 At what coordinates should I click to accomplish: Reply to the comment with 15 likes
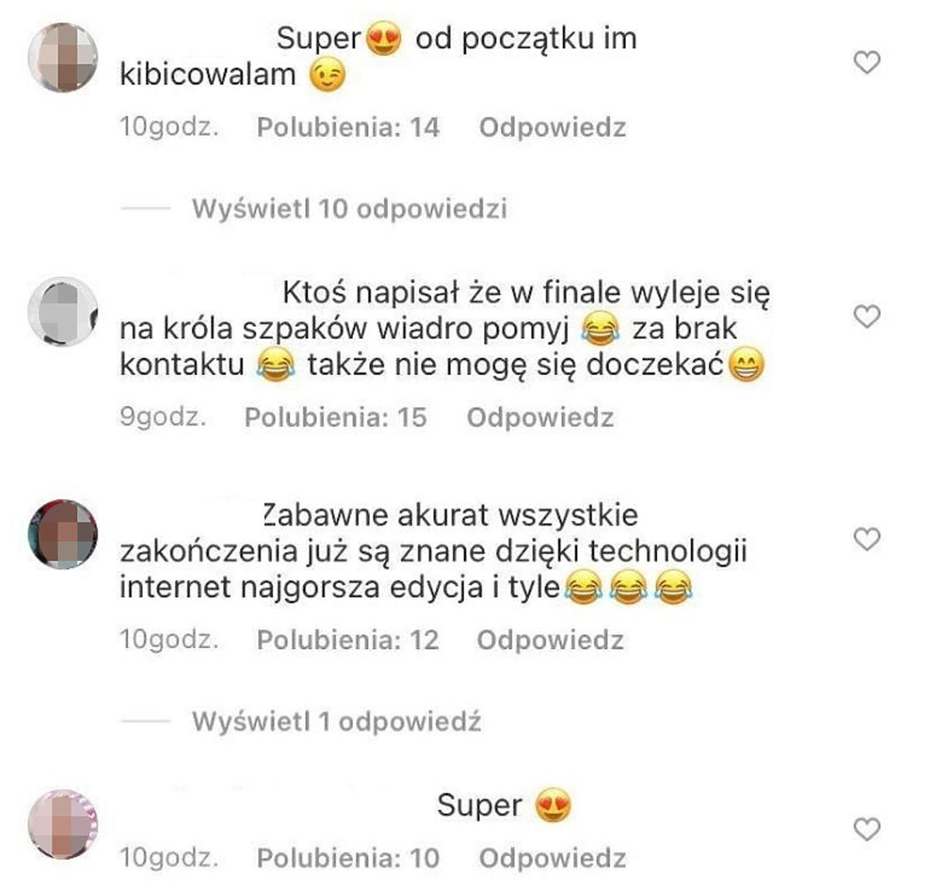click(541, 418)
